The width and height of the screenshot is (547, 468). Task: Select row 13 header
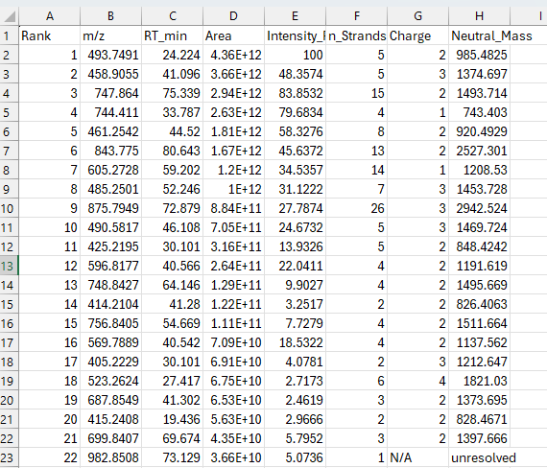coord(9,266)
